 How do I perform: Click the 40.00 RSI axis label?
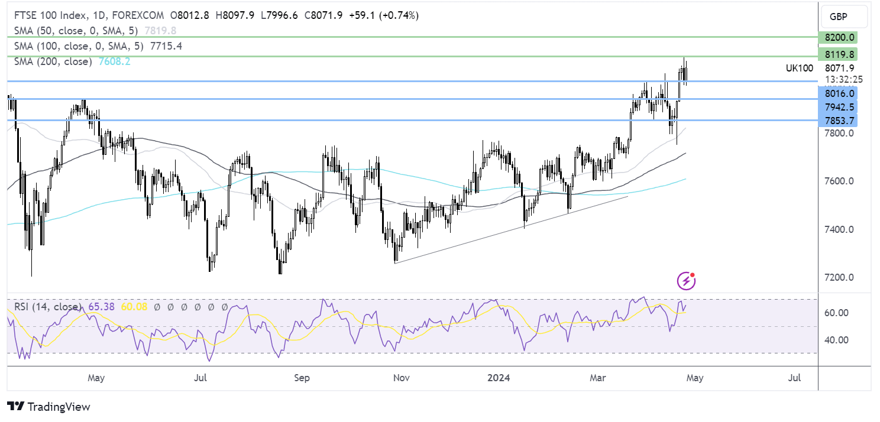[837, 339]
